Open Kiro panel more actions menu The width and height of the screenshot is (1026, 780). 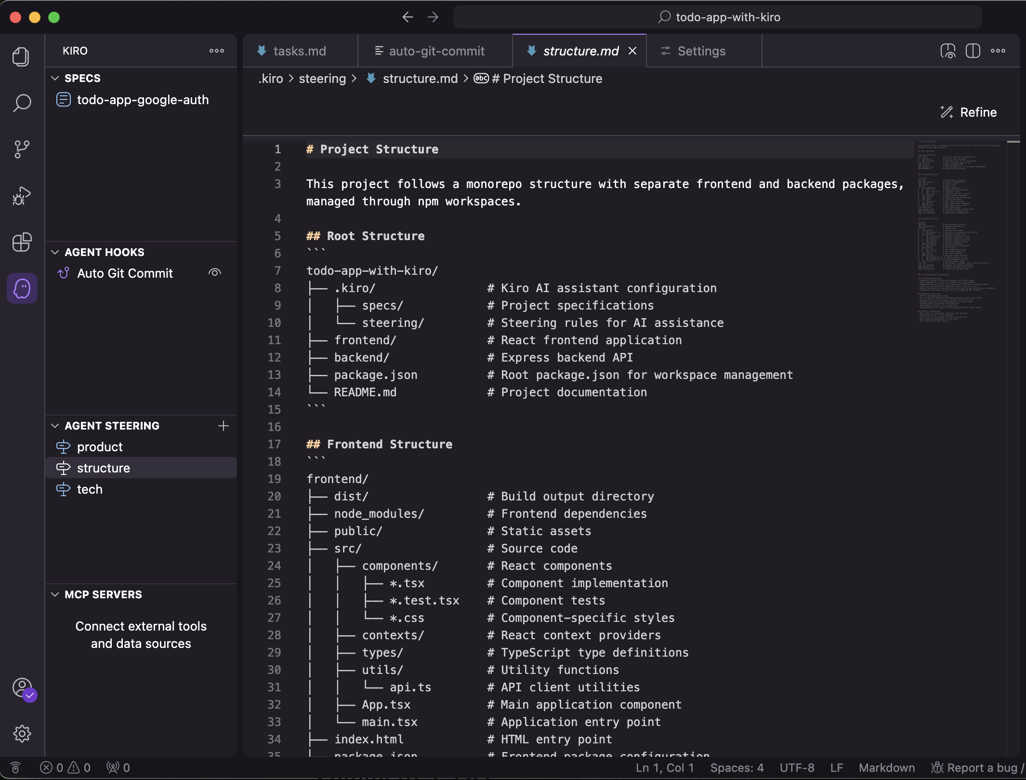coord(217,51)
